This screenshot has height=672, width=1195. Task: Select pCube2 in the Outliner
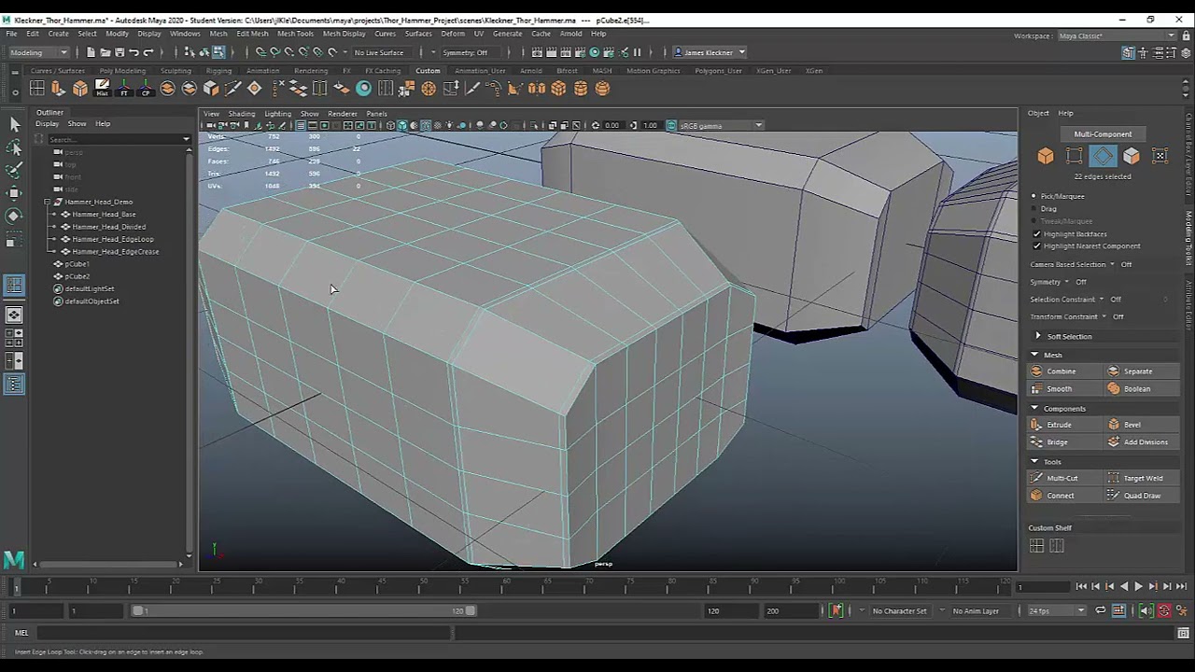pos(77,276)
